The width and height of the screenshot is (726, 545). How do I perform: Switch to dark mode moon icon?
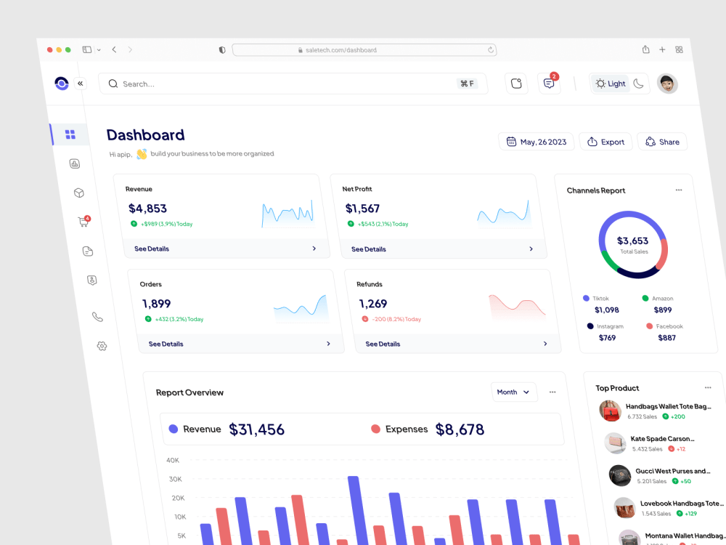coord(638,84)
